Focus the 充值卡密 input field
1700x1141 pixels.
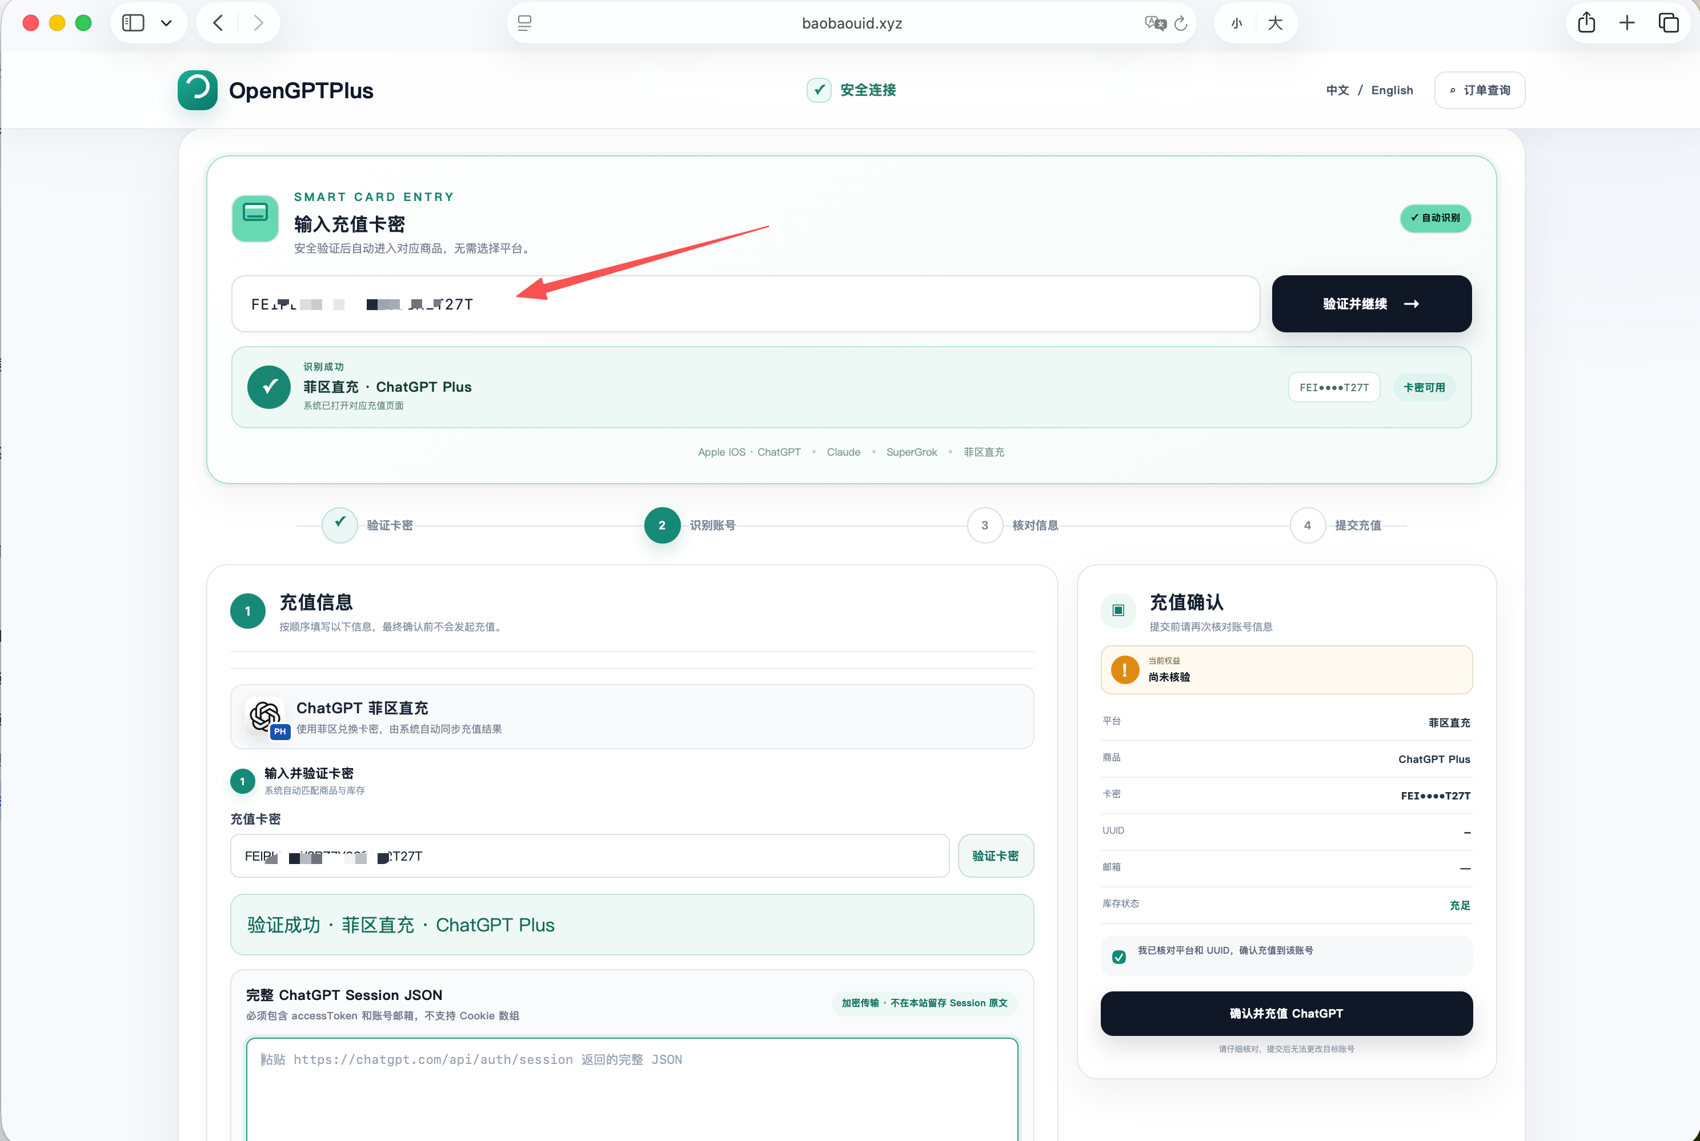[590, 855]
